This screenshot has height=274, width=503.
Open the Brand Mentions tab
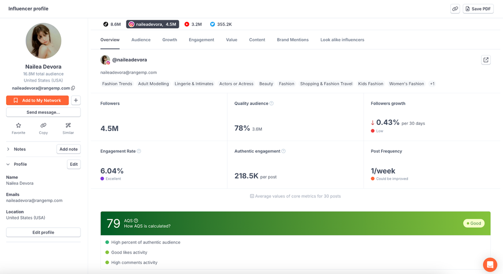293,40
